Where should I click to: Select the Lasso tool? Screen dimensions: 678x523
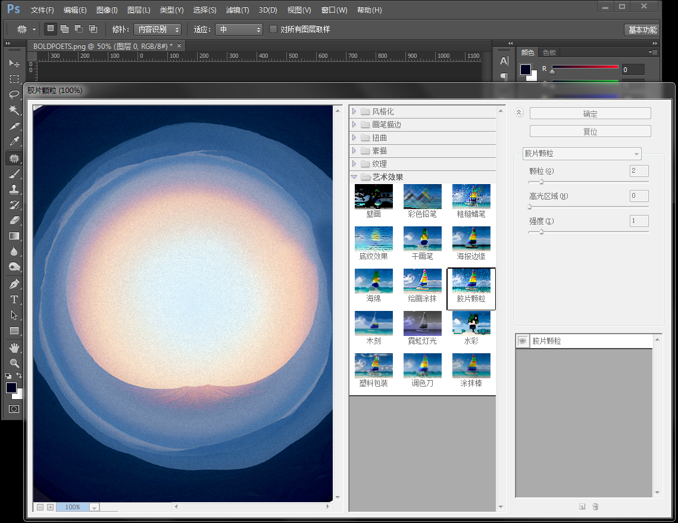(x=14, y=94)
